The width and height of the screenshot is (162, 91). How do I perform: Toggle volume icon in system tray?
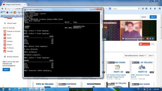[150, 89]
